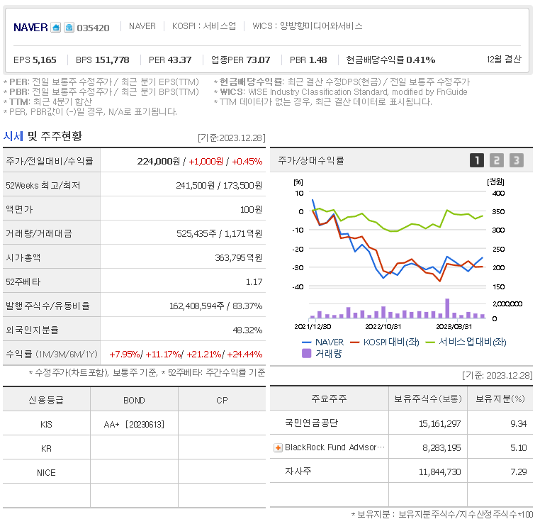
Task: Click the 2023/08/31 chart date label
Action: tap(454, 327)
